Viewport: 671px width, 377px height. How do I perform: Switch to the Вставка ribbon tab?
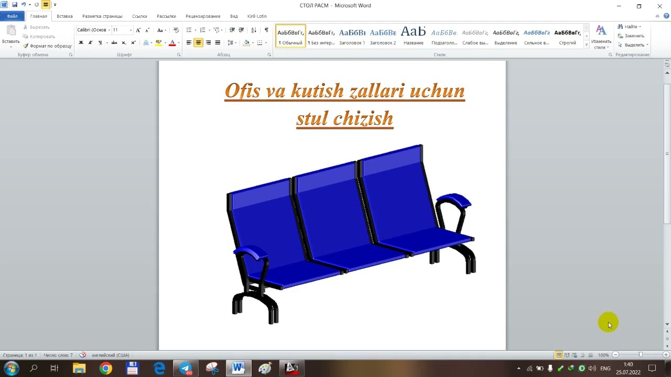point(64,16)
